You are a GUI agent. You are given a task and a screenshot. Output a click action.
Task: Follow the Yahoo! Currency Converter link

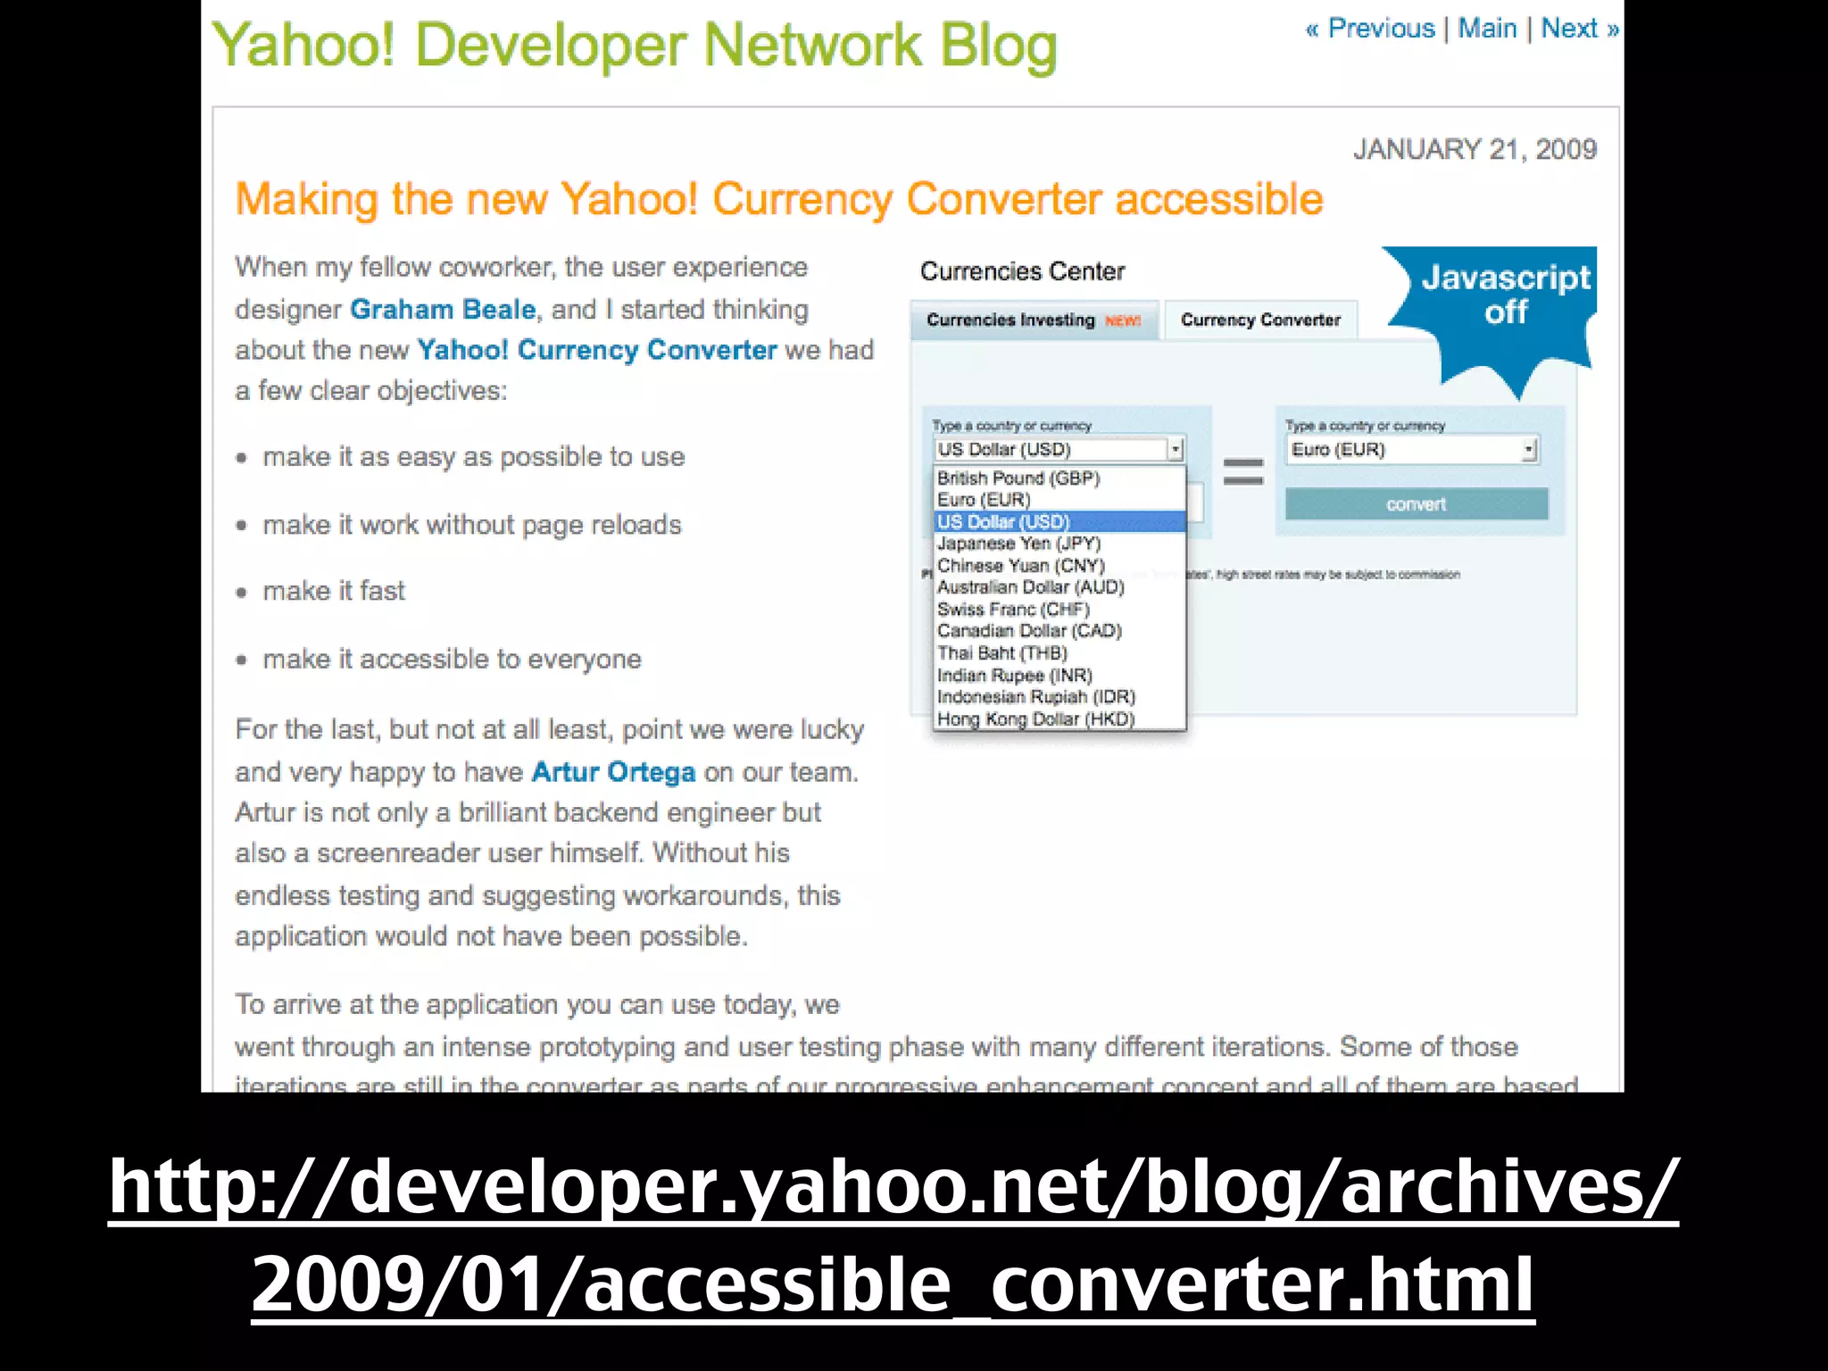596,350
